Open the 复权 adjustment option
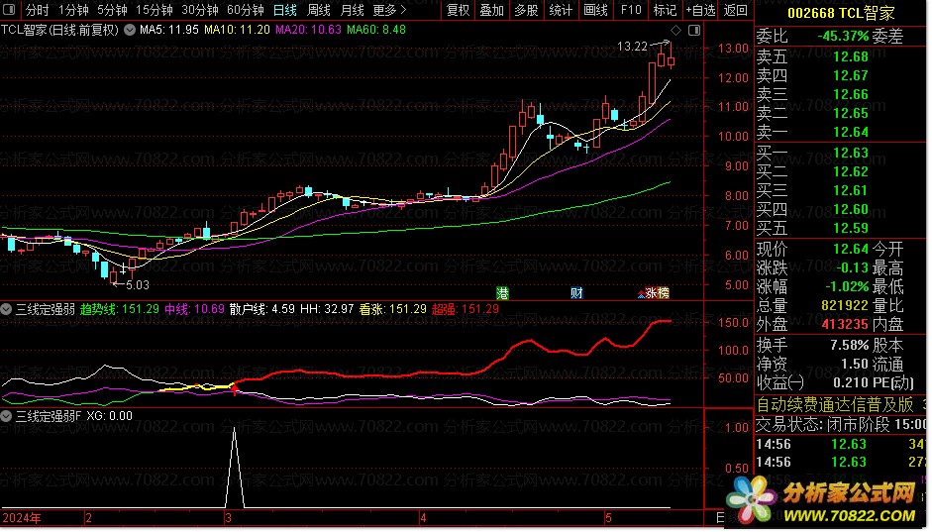Screen dimensions: 932x532 click(458, 10)
